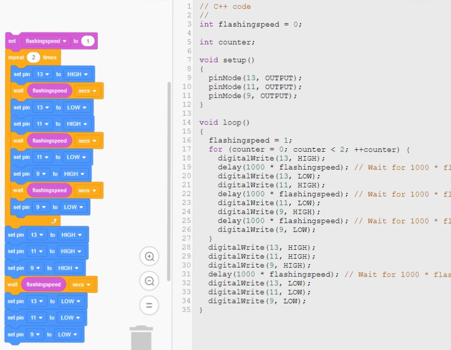This screenshot has width=451, height=350.
Task: Zoom in on the blocks workspace
Action: (150, 256)
